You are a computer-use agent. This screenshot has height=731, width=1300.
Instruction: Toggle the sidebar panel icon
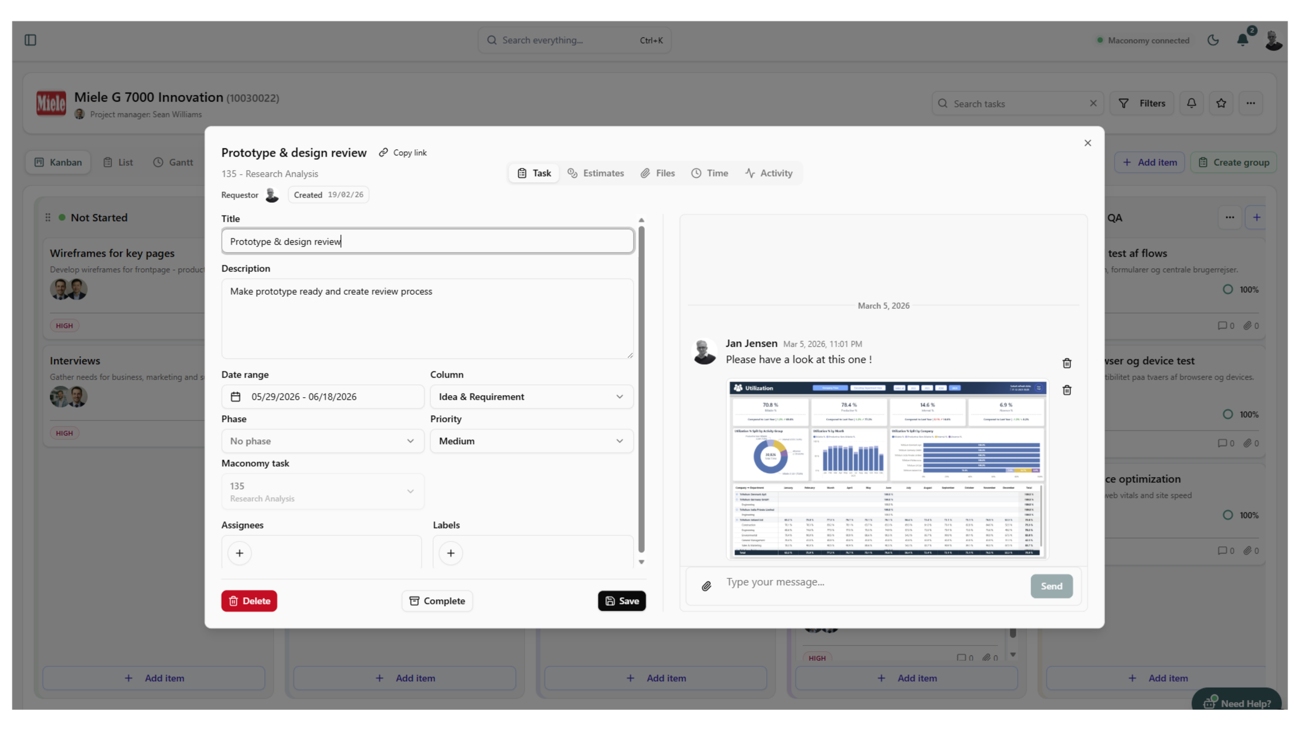30,40
